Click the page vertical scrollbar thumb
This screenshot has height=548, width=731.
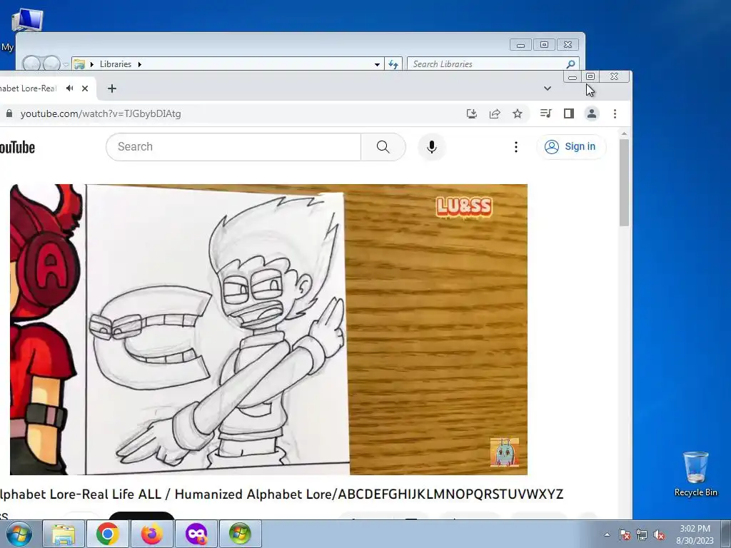click(624, 182)
